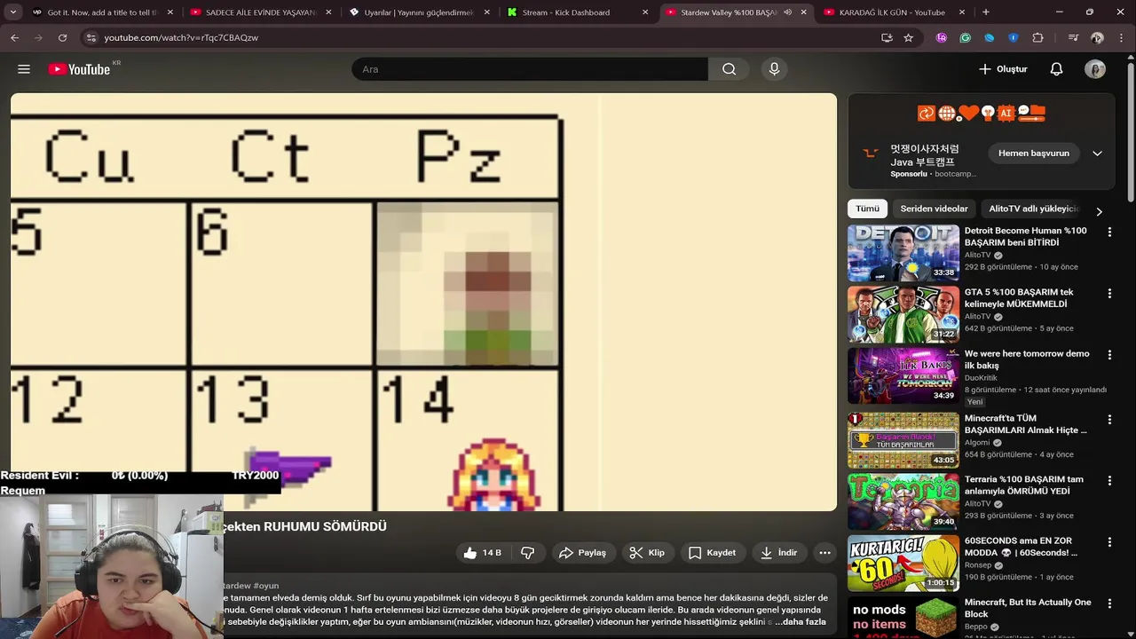Bookmark this page with the star icon
The image size is (1136, 639).
[908, 37]
